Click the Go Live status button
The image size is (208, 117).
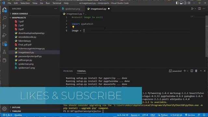click(190, 115)
